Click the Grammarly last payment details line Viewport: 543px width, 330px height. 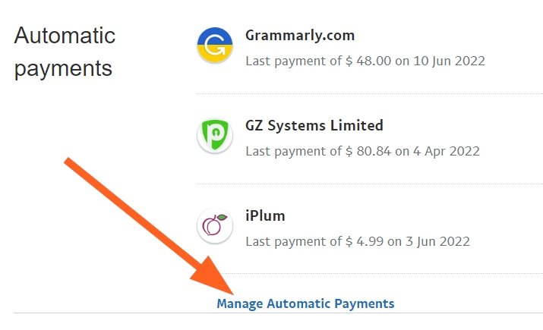click(365, 61)
